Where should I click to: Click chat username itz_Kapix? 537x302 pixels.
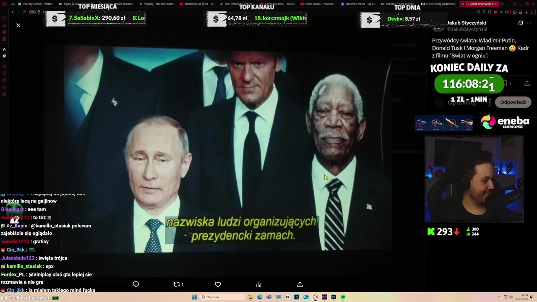17,226
